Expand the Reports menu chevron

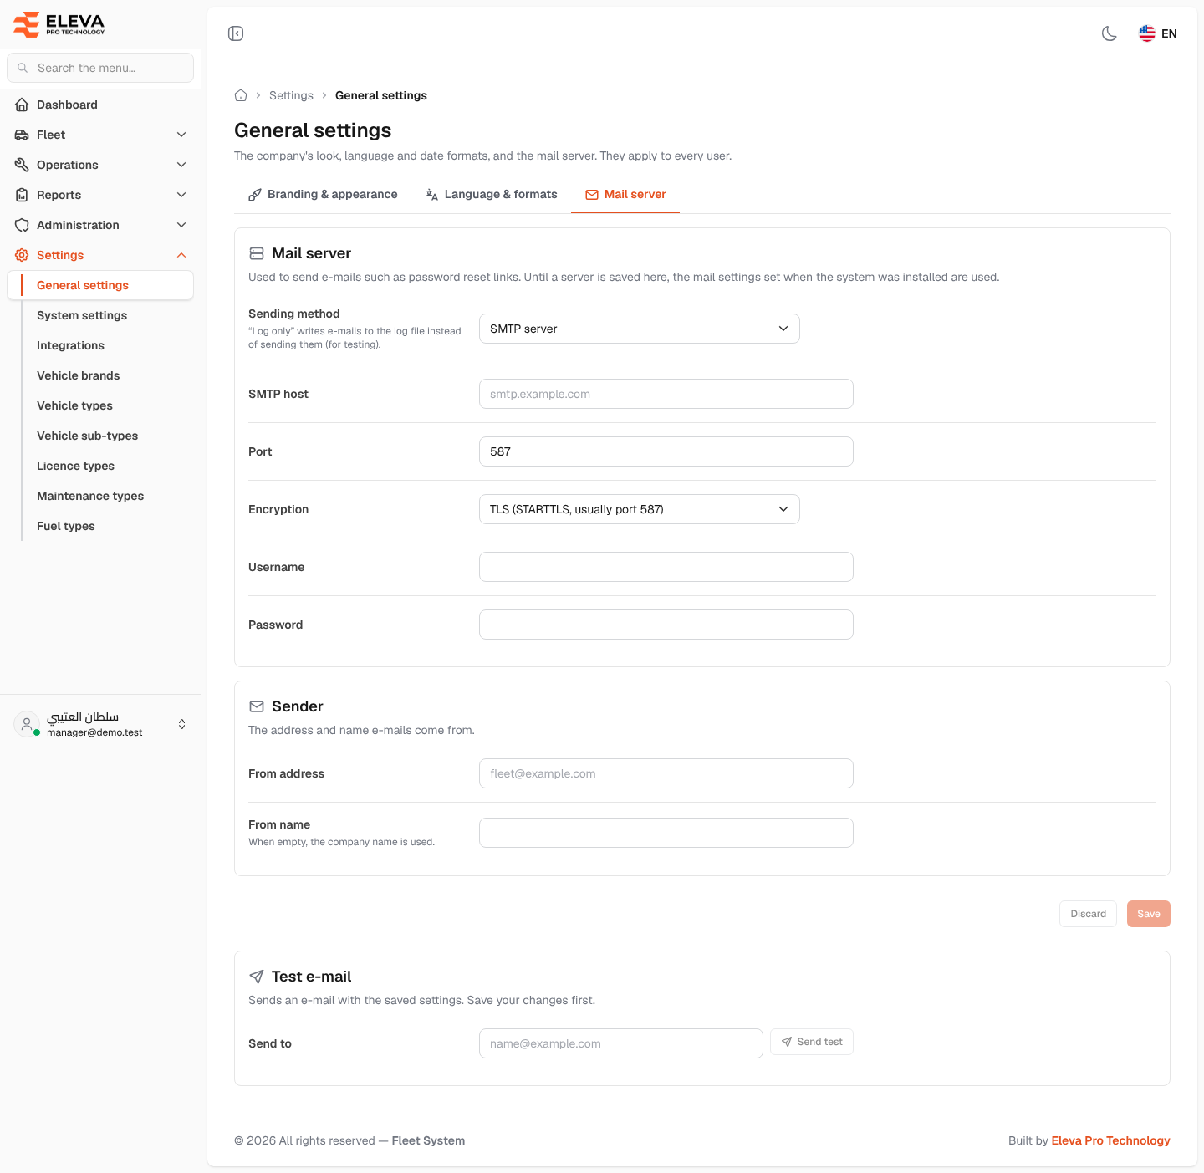181,195
